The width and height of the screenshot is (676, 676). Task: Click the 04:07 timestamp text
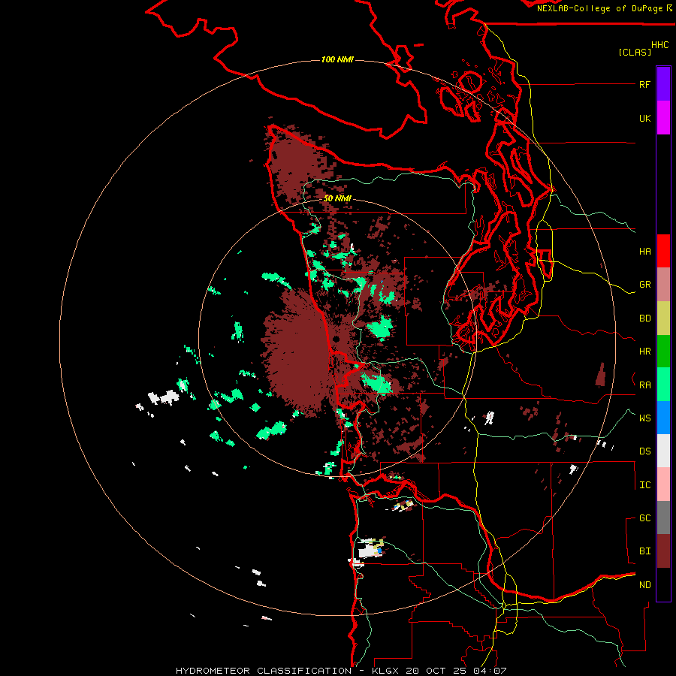490,671
